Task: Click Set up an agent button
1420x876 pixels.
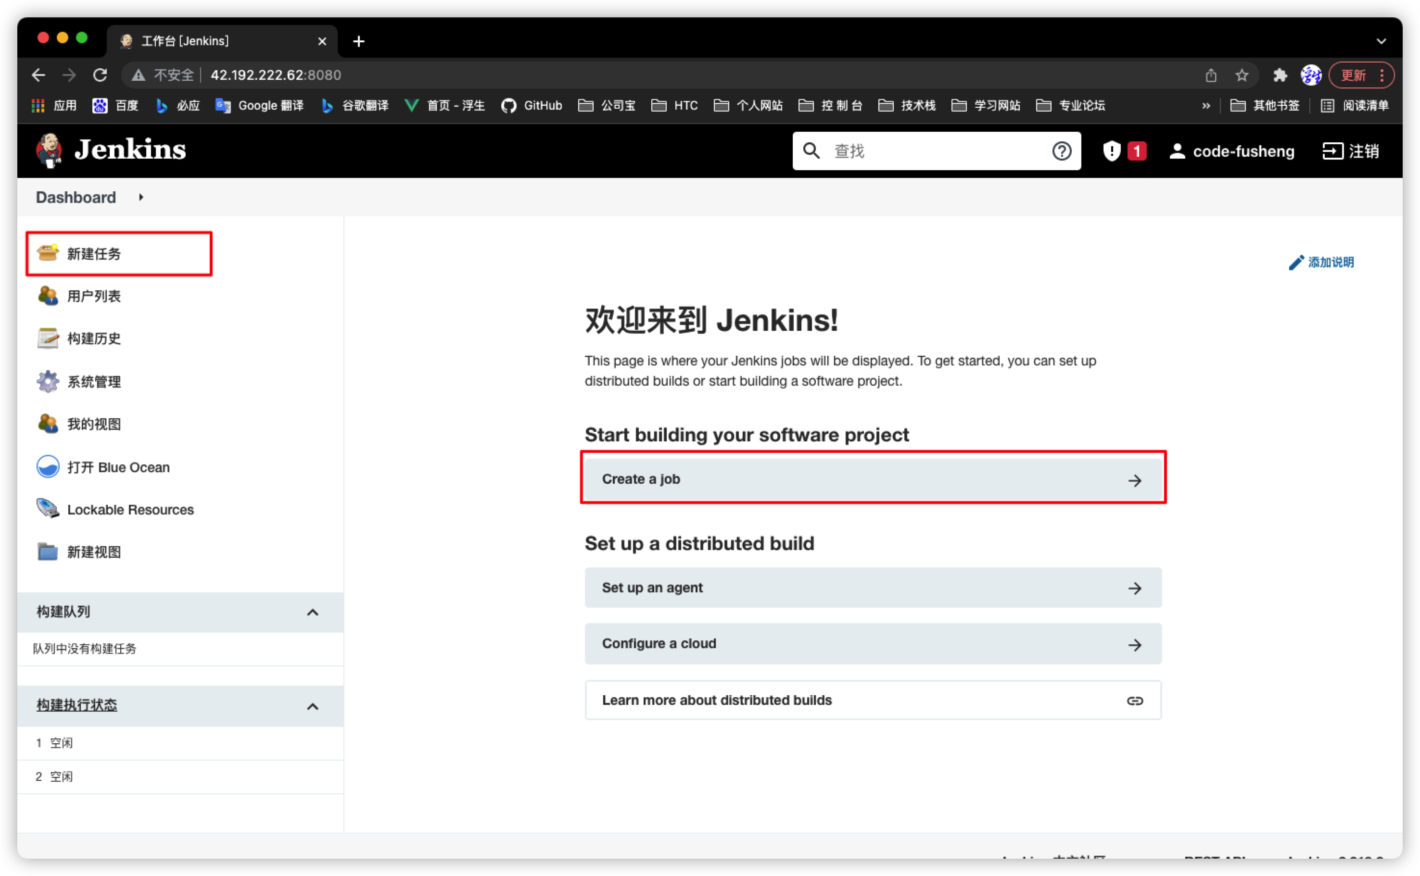Action: (x=872, y=588)
